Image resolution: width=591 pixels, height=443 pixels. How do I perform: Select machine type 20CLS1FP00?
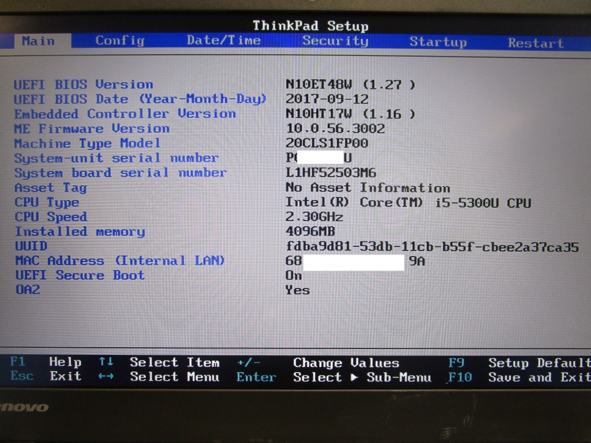click(x=327, y=143)
